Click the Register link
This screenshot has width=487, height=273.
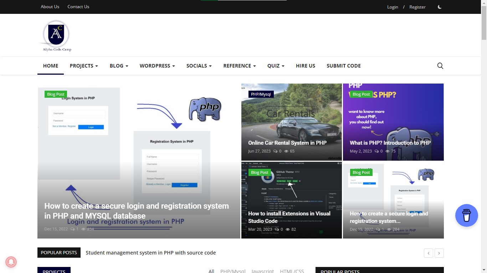[417, 7]
